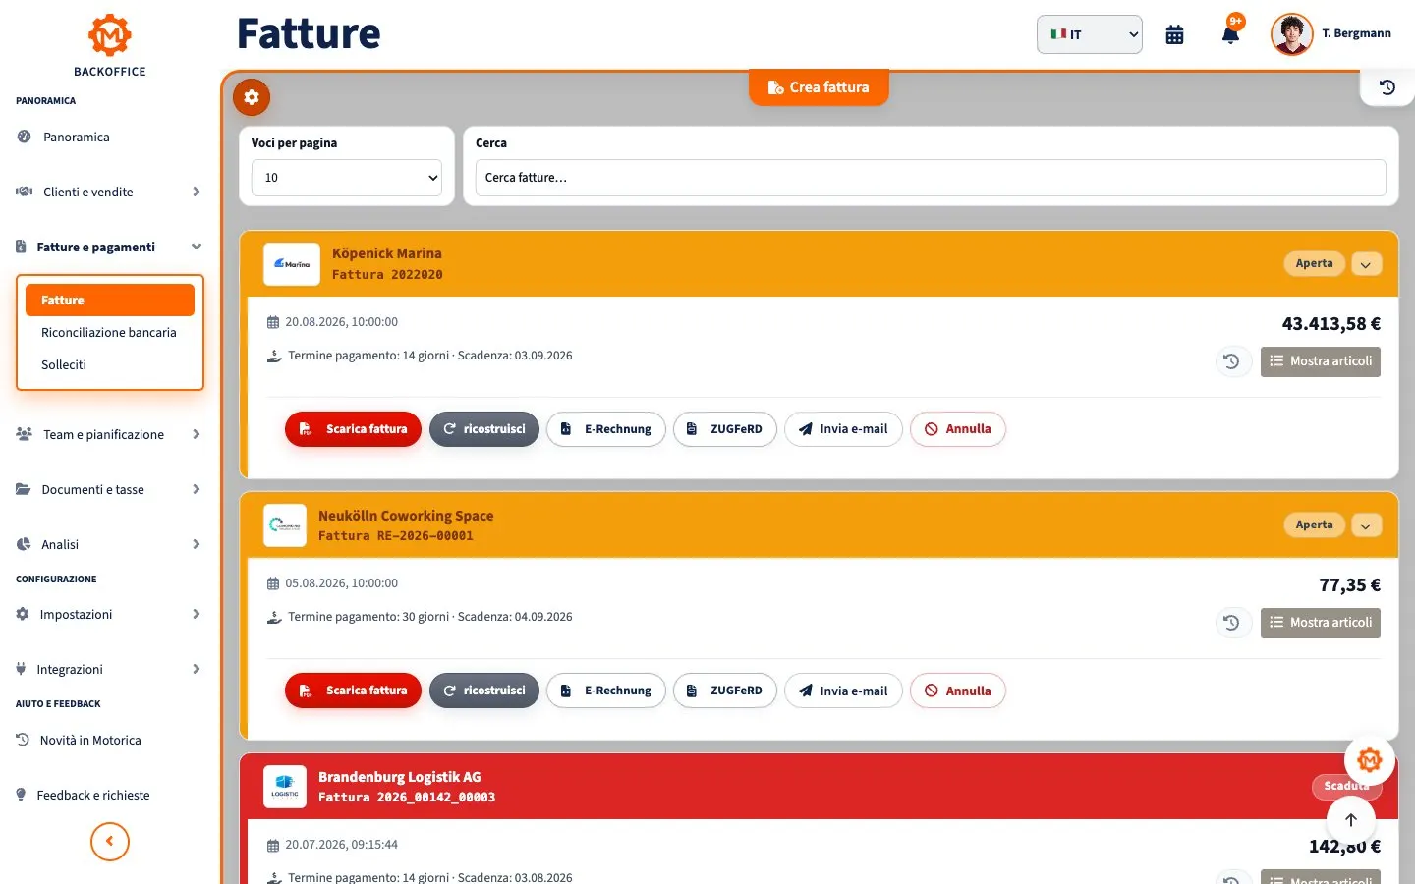Send Neukölln Coworking invoice by e-mail
Image resolution: width=1415 pixels, height=884 pixels.
(843, 691)
